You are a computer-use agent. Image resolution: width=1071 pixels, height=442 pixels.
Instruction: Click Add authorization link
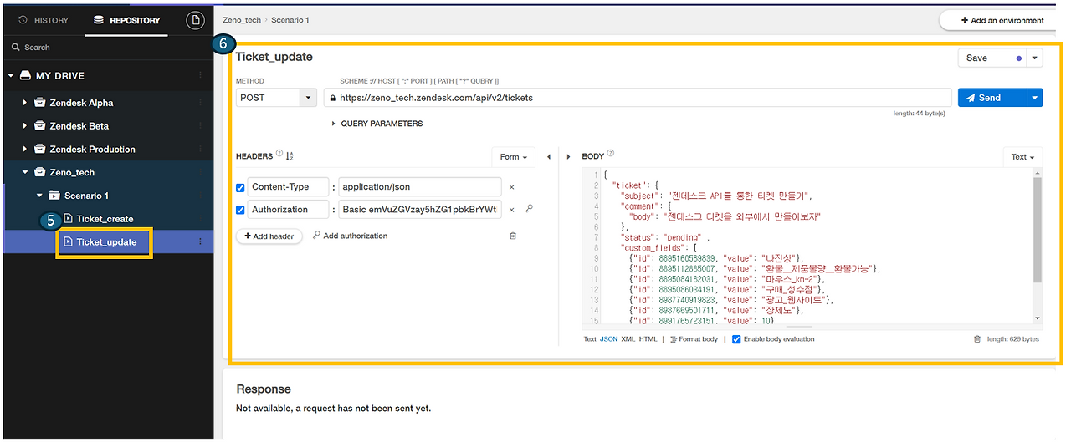(x=350, y=236)
